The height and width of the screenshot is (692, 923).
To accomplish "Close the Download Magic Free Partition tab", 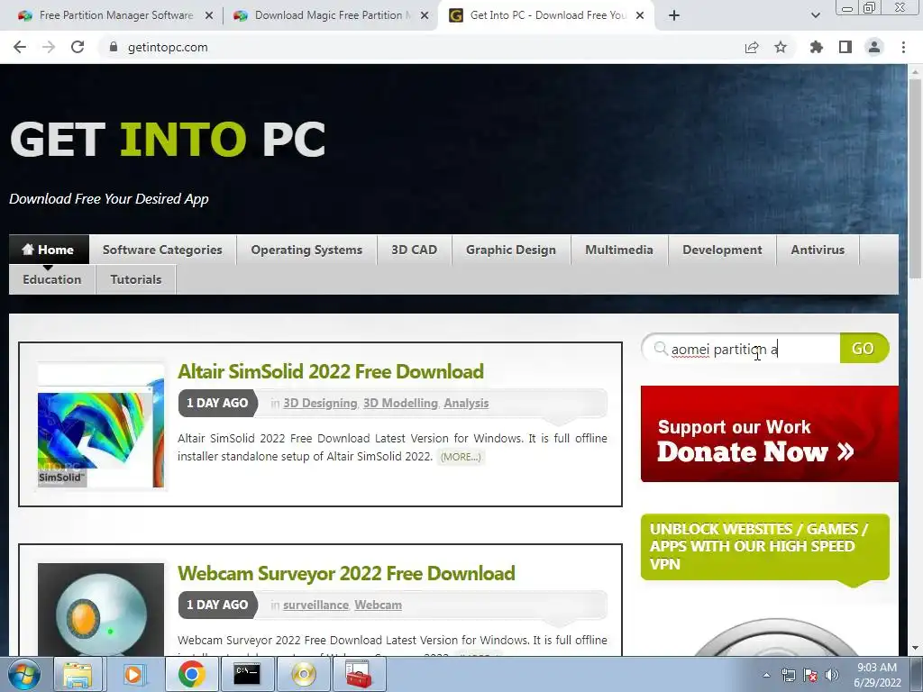I will (x=425, y=15).
